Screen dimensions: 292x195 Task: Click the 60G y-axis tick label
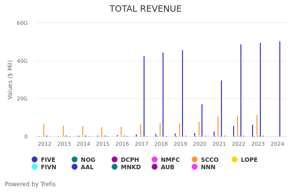22,23
